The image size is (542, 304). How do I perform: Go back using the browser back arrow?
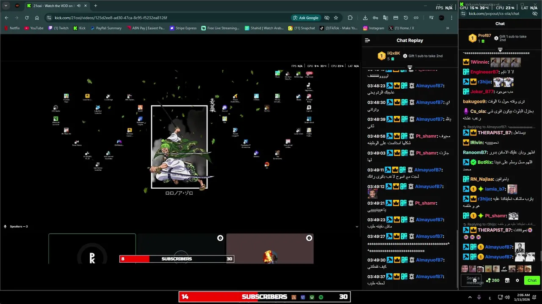pos(6,18)
